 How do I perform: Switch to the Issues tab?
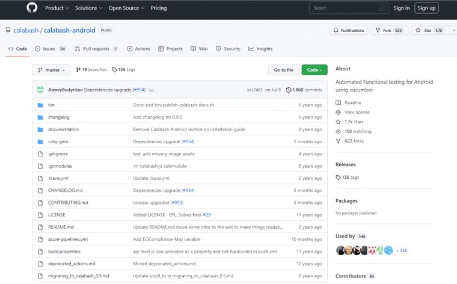[x=51, y=49]
